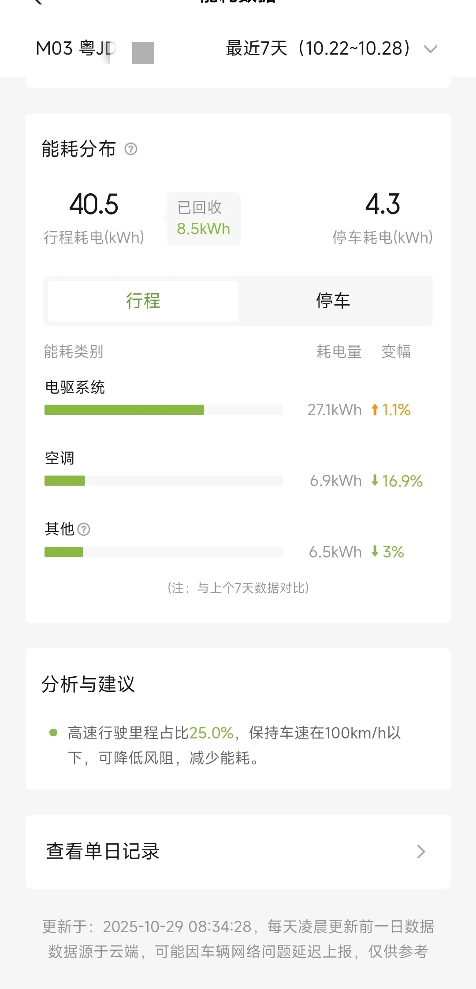
Task: Tap the 4.3 停车耗电 value
Action: [383, 205]
